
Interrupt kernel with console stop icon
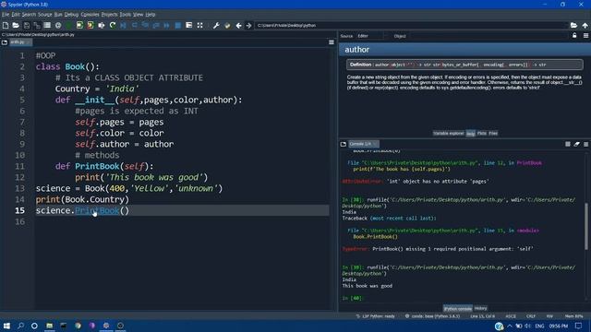(568, 144)
